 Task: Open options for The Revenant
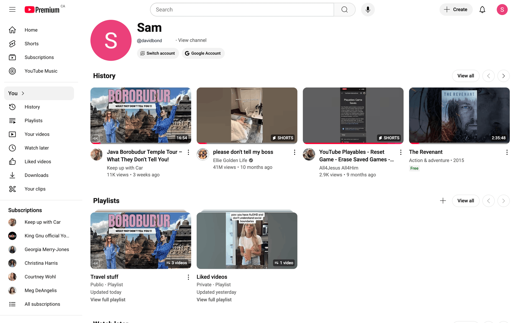[x=507, y=152]
